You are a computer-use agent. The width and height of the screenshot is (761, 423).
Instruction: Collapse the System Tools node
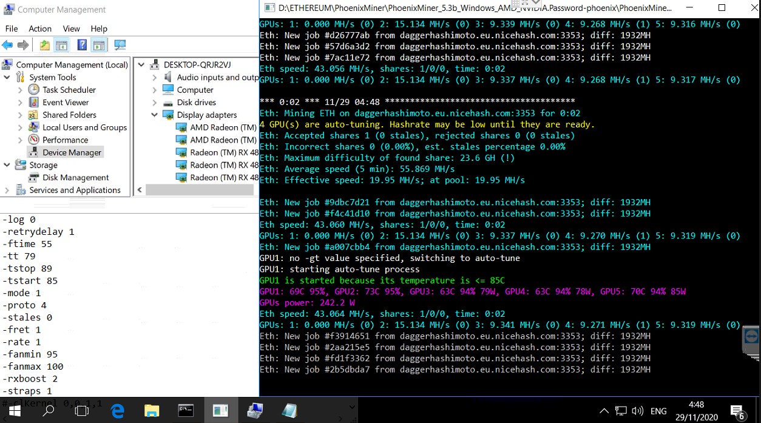[x=7, y=77]
